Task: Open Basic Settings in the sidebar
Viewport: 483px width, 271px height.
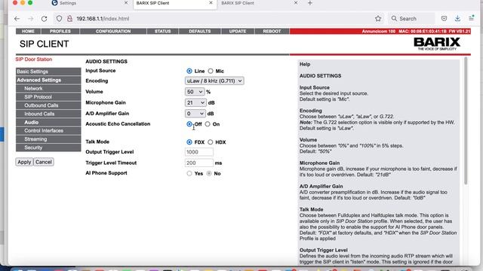Action: (x=48, y=72)
